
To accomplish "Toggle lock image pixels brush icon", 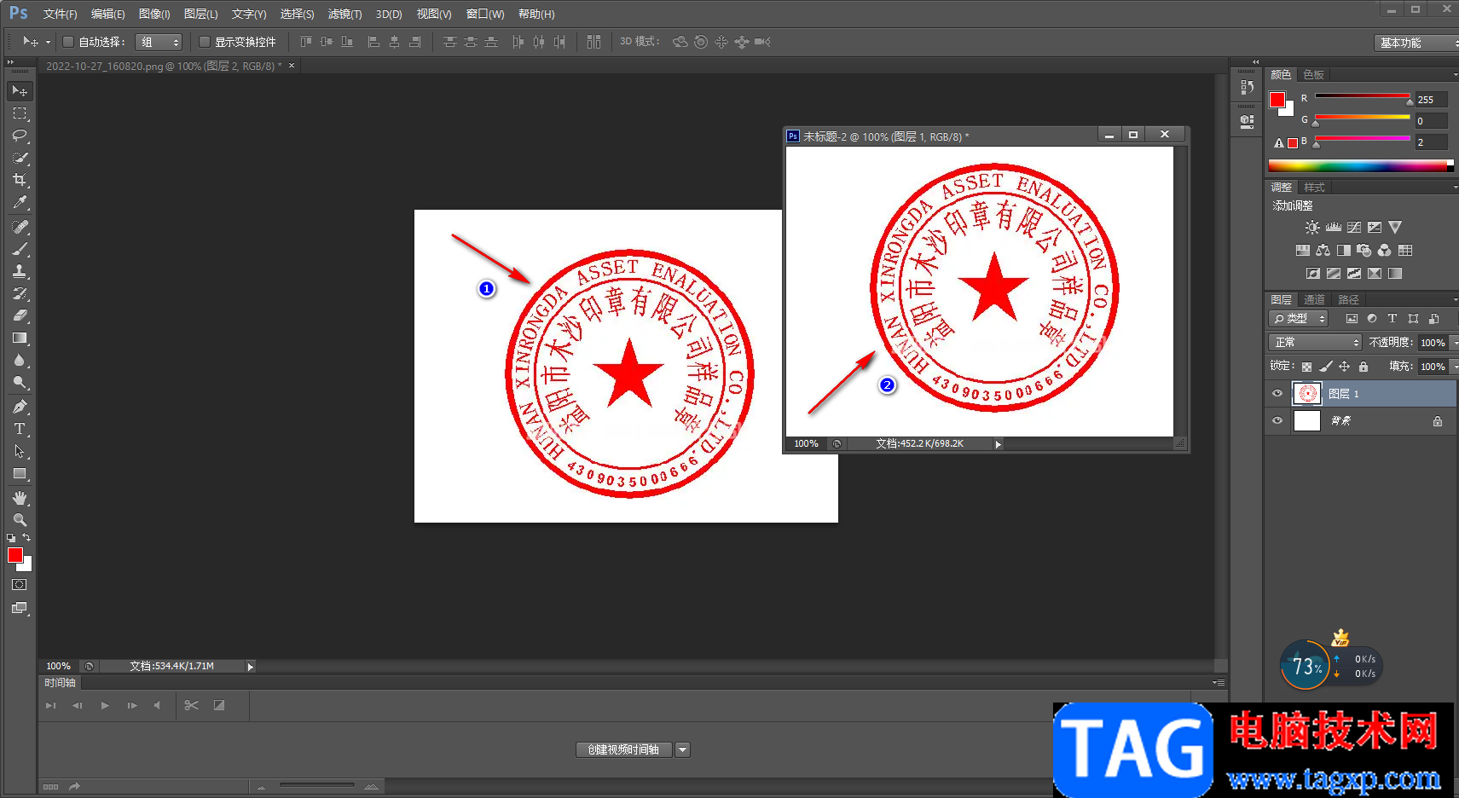I will (x=1325, y=367).
